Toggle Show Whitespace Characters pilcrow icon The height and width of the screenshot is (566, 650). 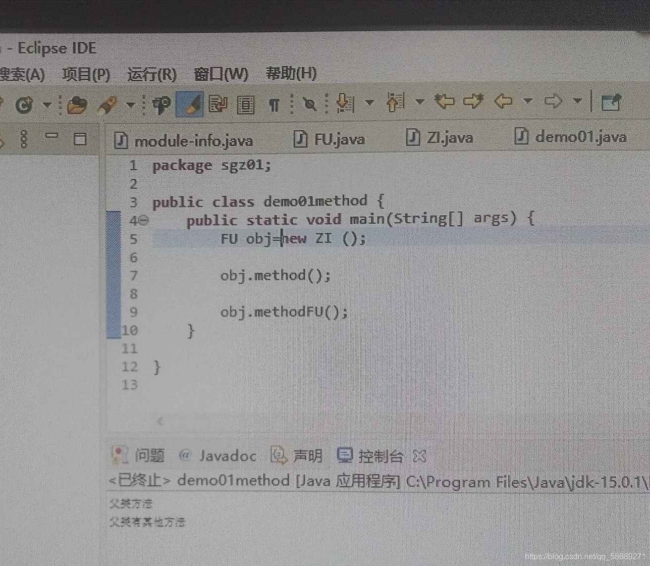coord(274,105)
